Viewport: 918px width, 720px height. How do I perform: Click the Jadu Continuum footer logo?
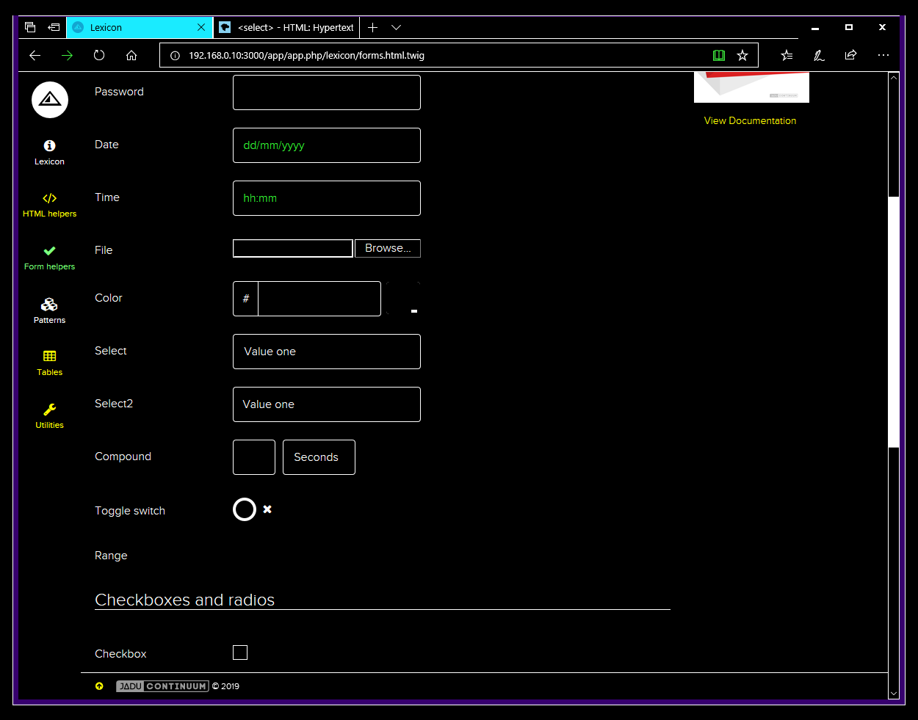162,686
